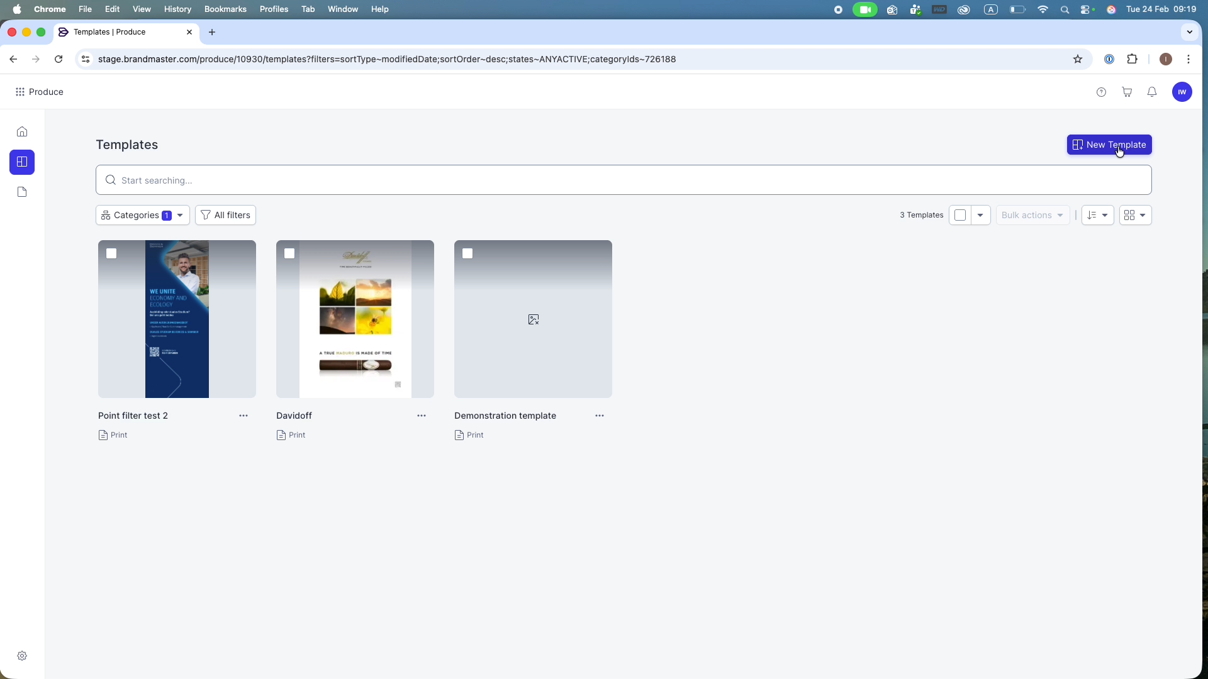Open the Window menu in menu bar

343,9
